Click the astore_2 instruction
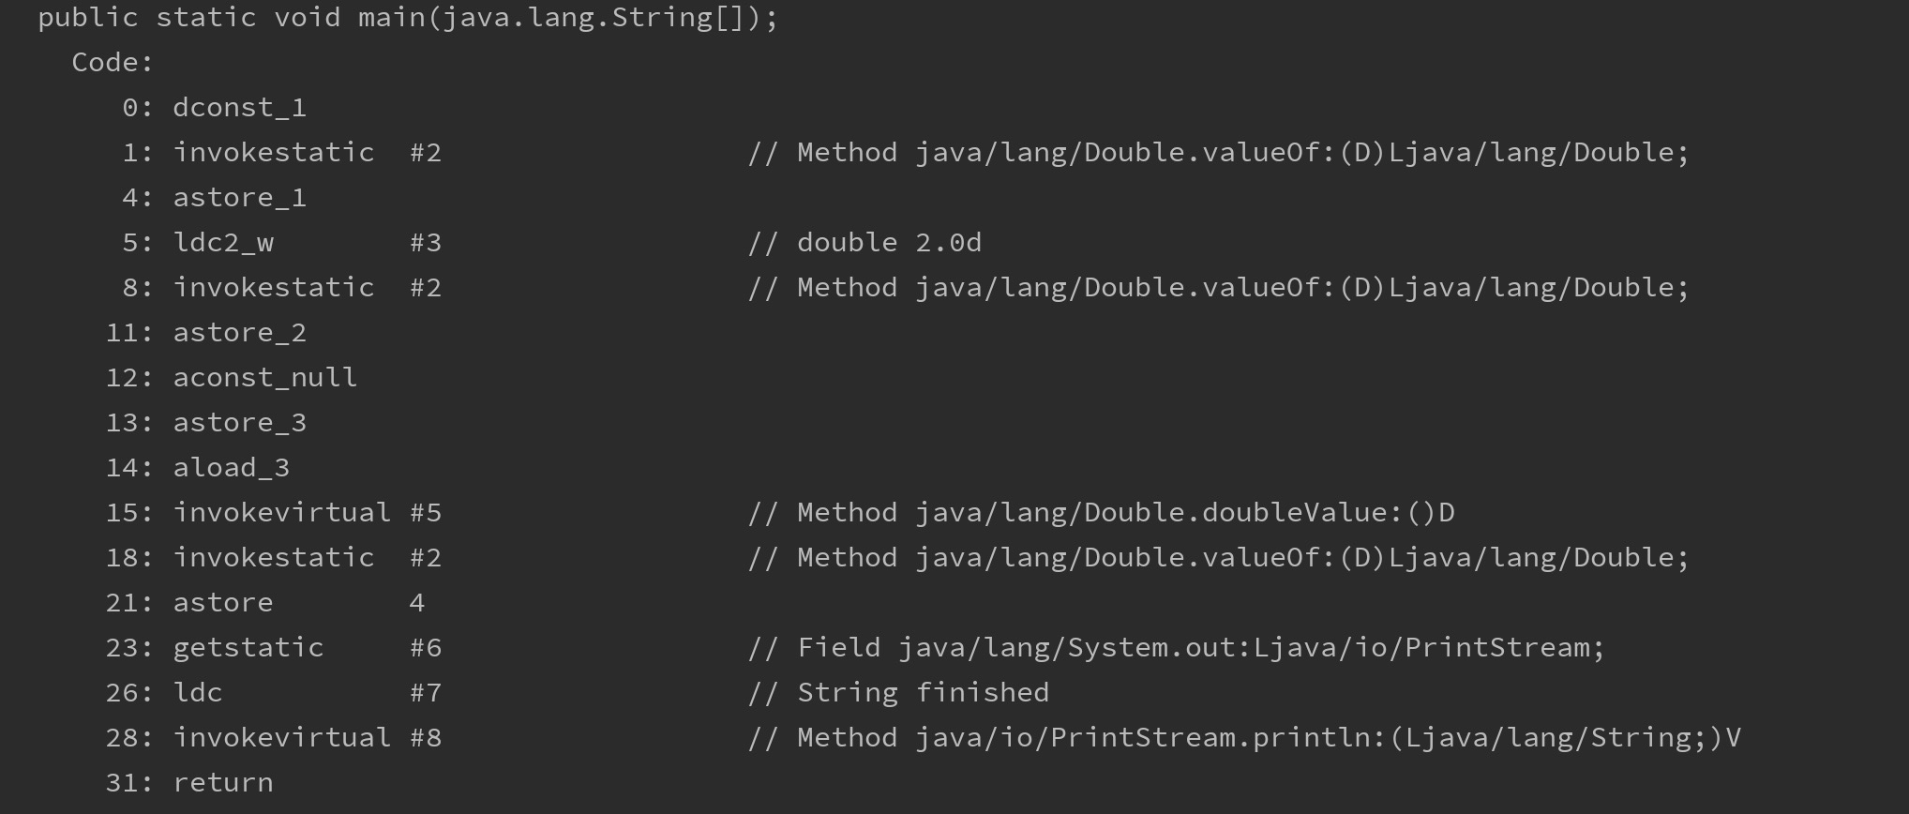The height and width of the screenshot is (814, 1909). pyautogui.click(x=239, y=333)
